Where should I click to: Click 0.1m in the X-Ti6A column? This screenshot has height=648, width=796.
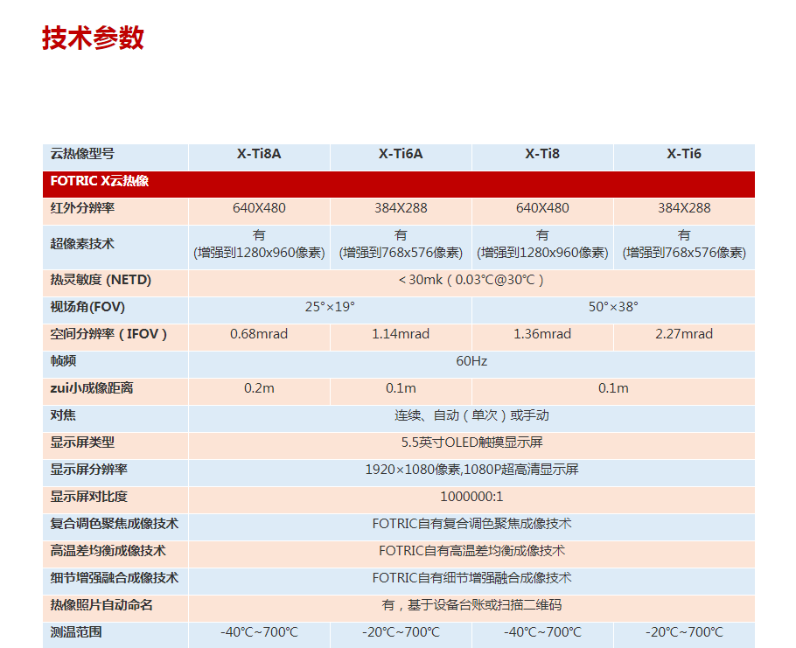pyautogui.click(x=401, y=388)
